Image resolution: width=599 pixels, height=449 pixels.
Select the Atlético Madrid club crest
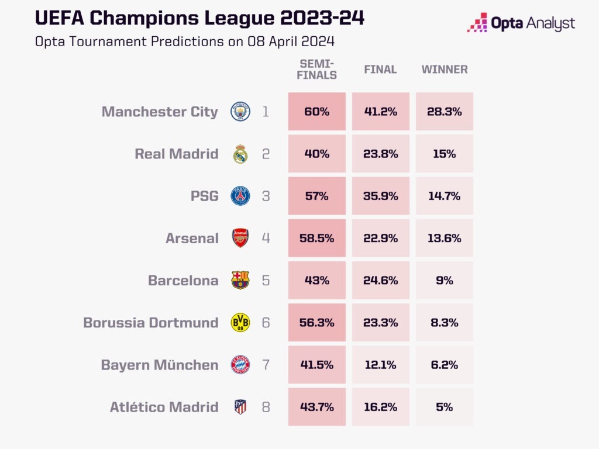(240, 407)
